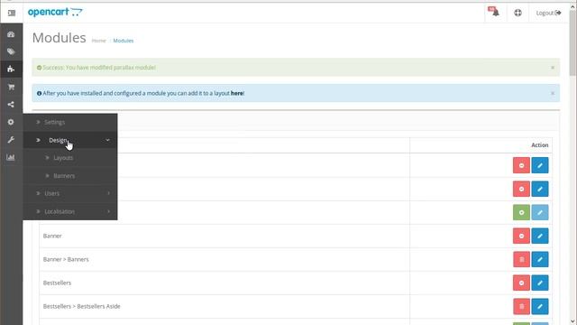Expand Localisation submenu arrow
The image size is (577, 325).
tap(108, 211)
